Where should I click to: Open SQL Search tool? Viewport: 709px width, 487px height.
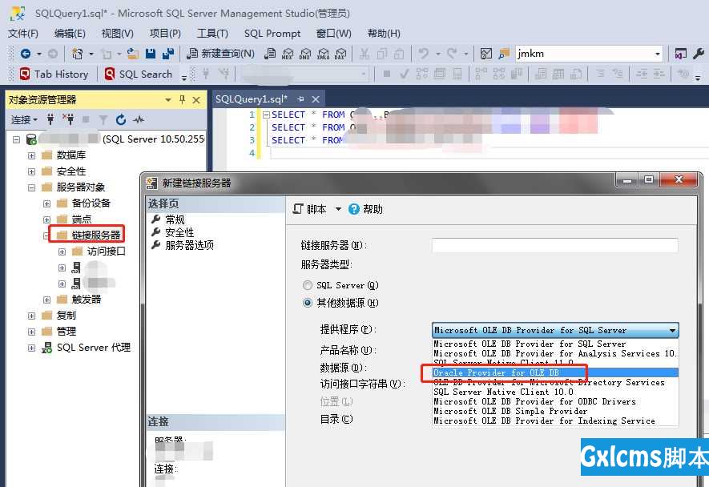coord(139,74)
